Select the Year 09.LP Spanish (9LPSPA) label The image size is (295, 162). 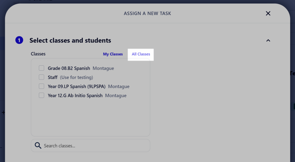point(77,86)
